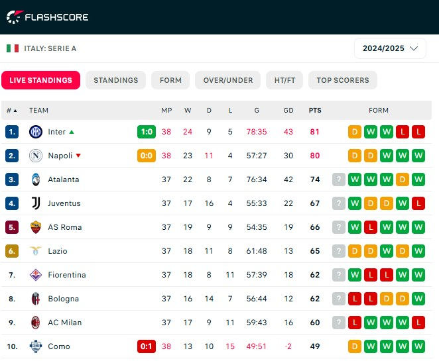Click the Fiorentina club crest

[x=36, y=275]
